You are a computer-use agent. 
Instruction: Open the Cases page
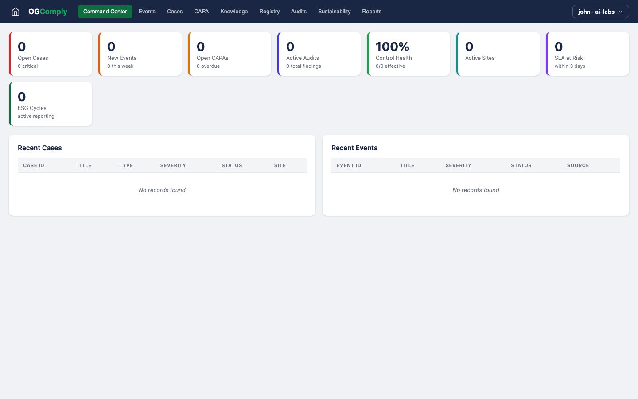point(175,12)
